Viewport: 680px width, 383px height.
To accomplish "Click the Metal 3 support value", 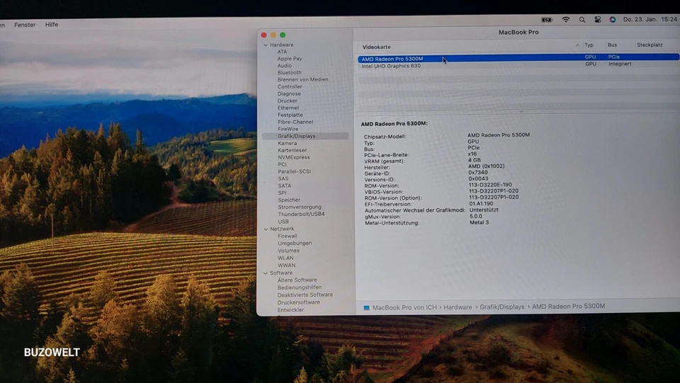I will pyautogui.click(x=480, y=222).
